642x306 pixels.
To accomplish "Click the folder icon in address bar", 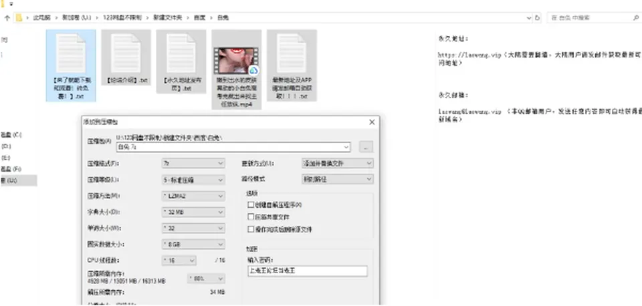I will tap(19, 18).
